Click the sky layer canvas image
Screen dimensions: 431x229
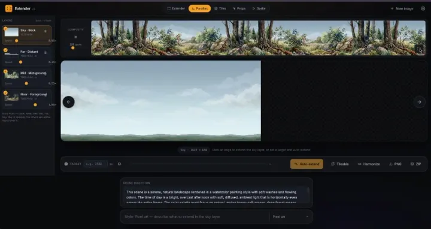point(161,101)
